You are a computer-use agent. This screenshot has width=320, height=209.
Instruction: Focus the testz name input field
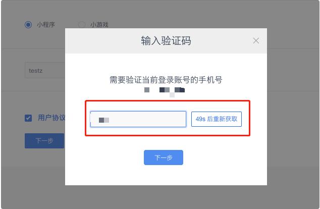pyautogui.click(x=45, y=70)
